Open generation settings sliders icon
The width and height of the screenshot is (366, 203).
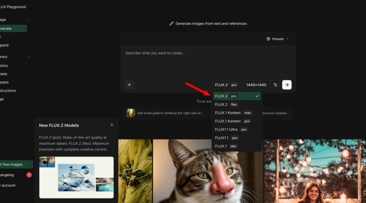click(x=275, y=85)
